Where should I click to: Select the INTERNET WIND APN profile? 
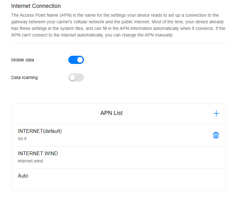[x=119, y=157]
